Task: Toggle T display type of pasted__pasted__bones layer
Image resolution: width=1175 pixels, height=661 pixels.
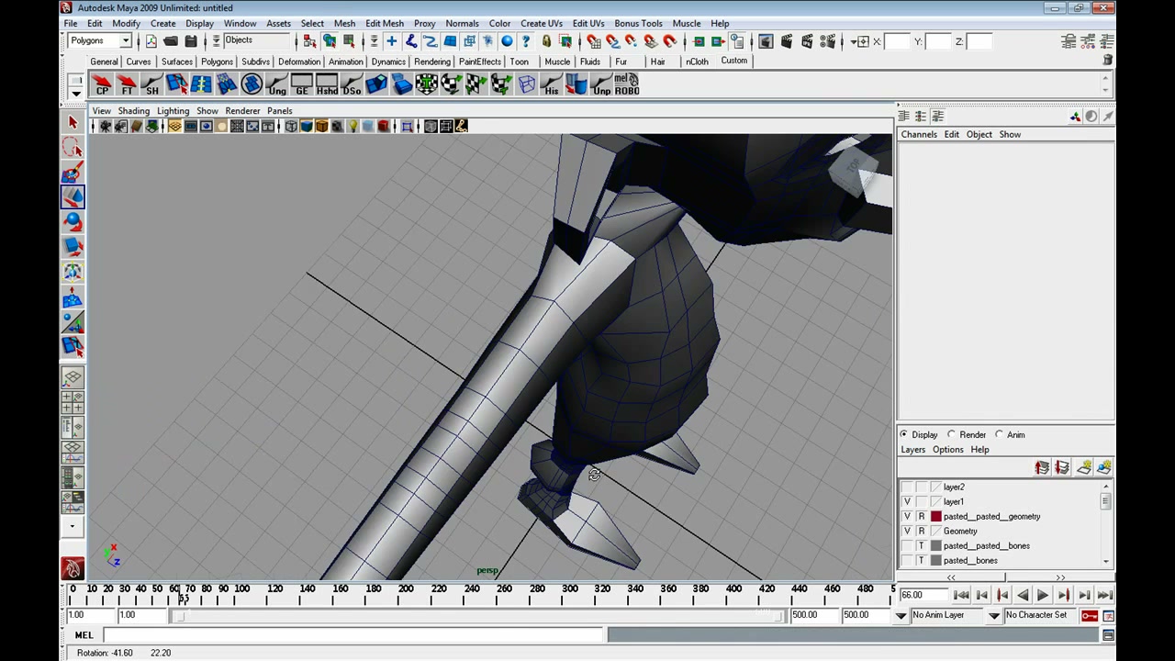Action: tap(922, 546)
